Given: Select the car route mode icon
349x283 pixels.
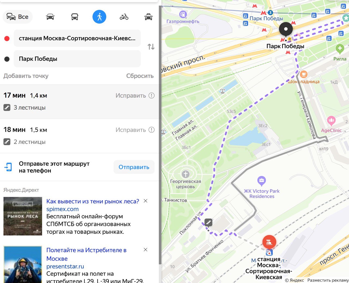Looking at the screenshot, I should click(50, 17).
